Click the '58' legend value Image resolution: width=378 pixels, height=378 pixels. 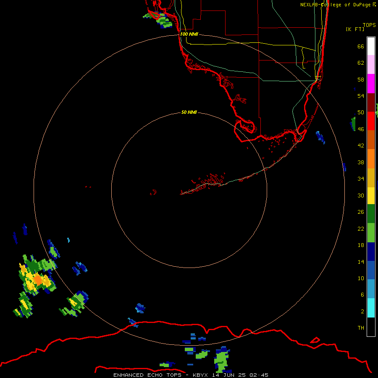[361, 79]
